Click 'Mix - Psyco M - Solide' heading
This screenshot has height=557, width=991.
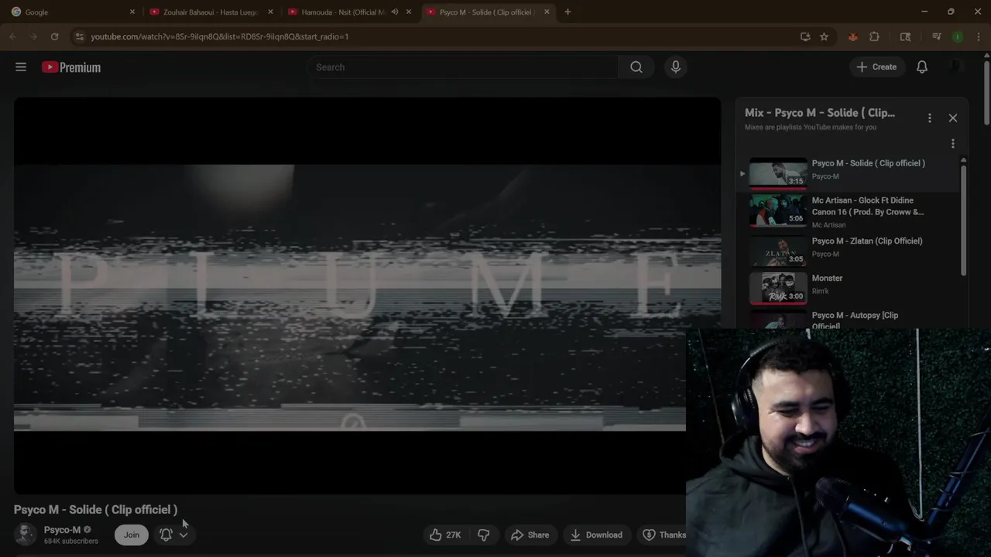tap(820, 113)
